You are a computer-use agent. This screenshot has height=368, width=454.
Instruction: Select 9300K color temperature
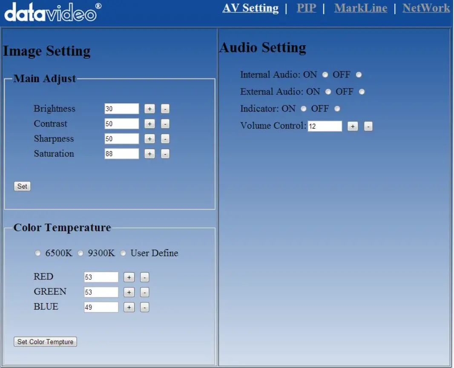(80, 253)
